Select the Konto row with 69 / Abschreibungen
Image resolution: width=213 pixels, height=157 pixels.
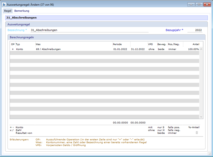[48, 49]
